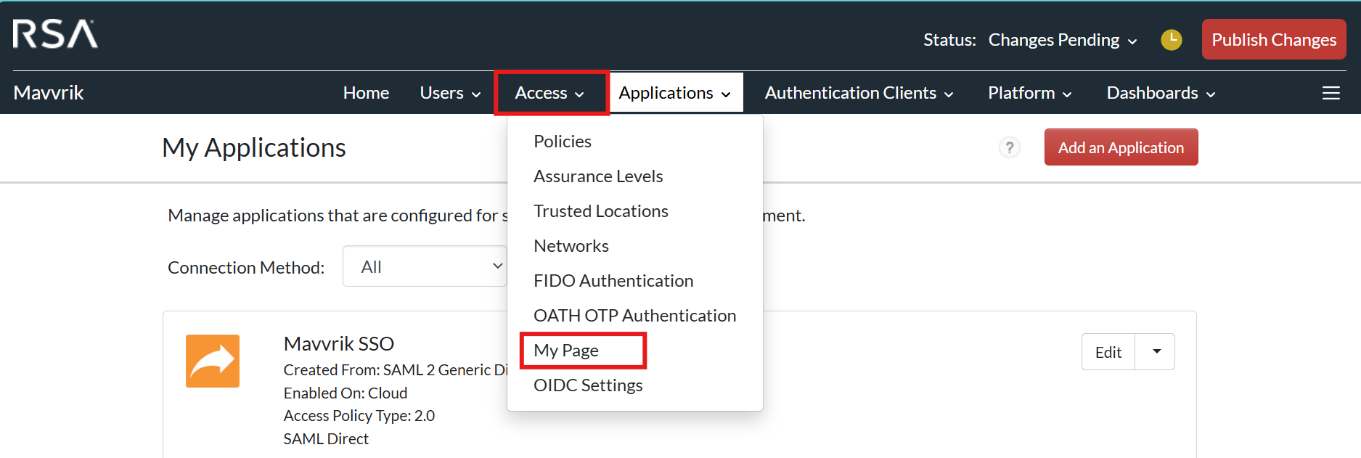
Task: Click Add an Application button
Action: (x=1121, y=147)
